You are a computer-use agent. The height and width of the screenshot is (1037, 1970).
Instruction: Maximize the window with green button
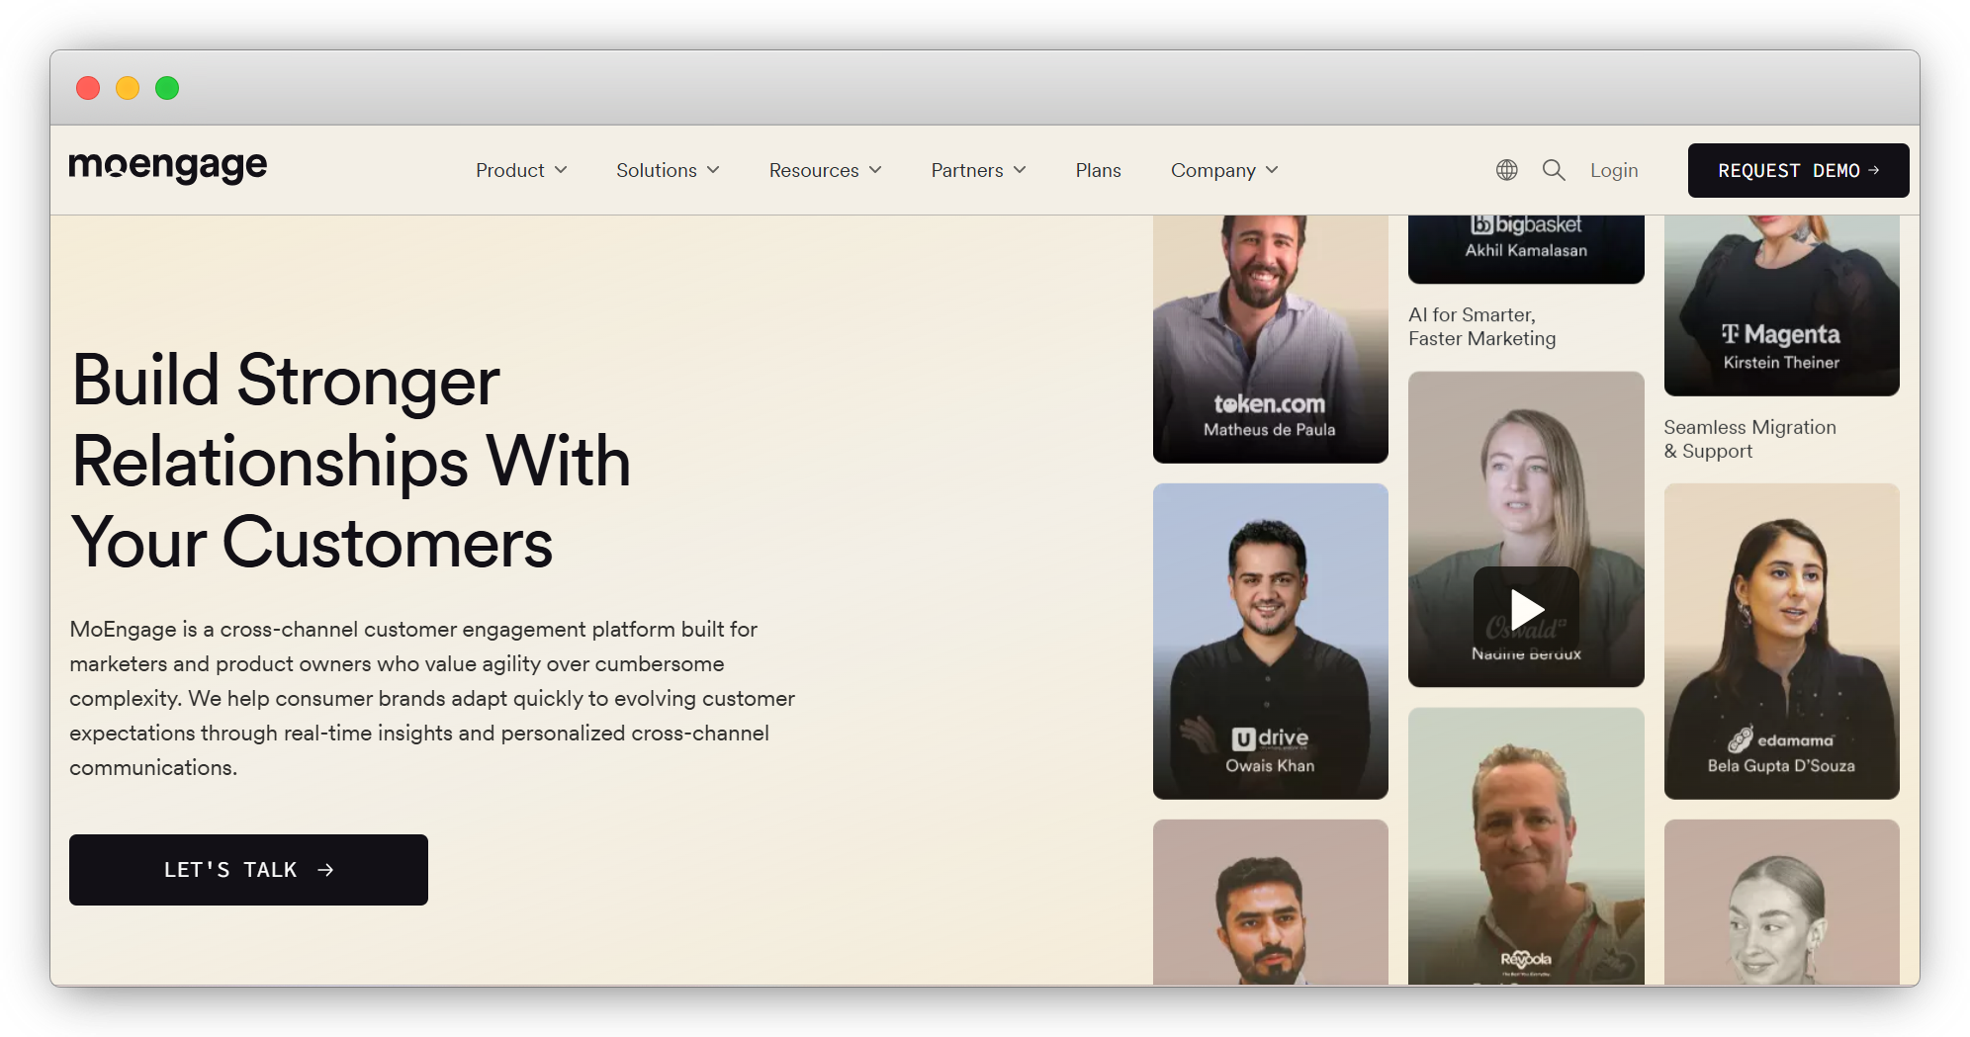coord(167,88)
